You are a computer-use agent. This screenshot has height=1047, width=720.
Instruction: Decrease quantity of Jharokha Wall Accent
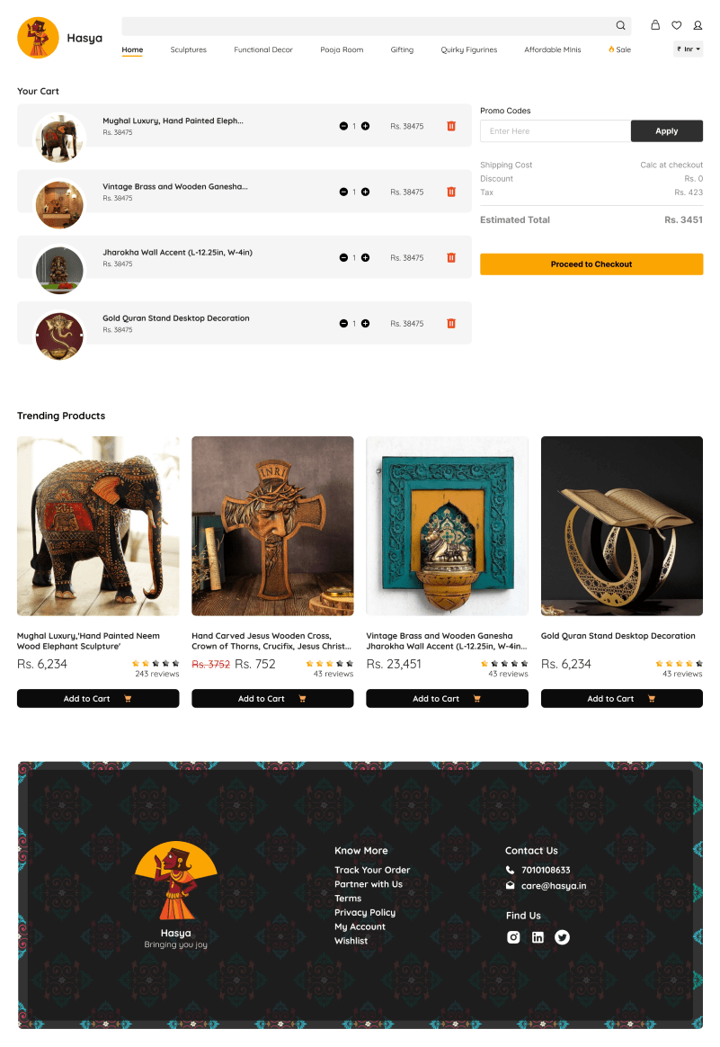343,258
